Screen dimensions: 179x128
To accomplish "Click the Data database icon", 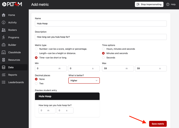I will click(x=3, y=67).
